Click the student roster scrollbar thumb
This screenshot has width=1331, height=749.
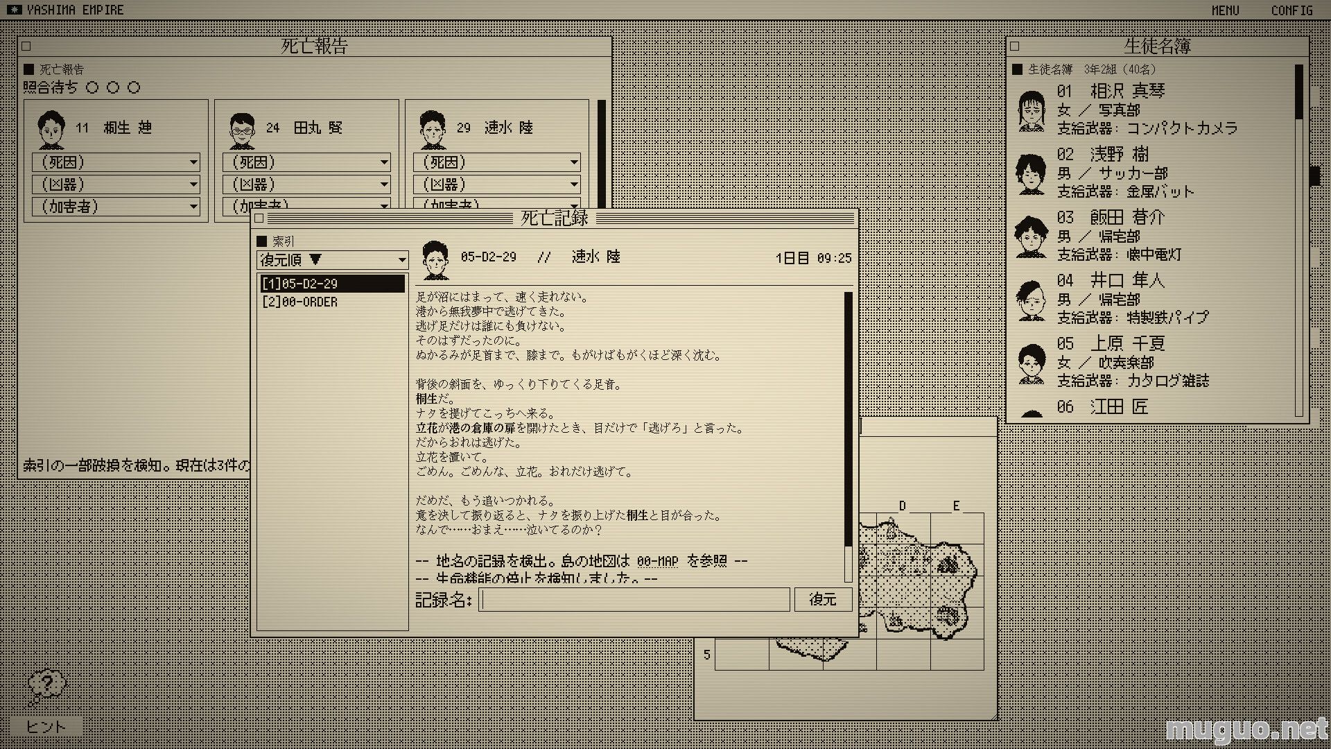[1299, 93]
